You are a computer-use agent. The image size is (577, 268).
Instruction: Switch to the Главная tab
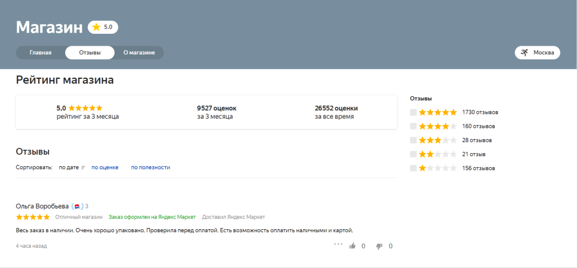[x=41, y=52]
